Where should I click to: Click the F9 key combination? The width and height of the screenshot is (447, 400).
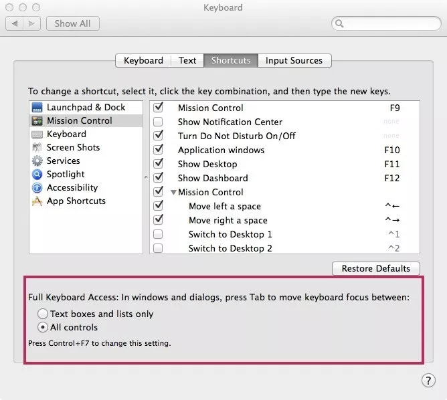click(x=395, y=108)
